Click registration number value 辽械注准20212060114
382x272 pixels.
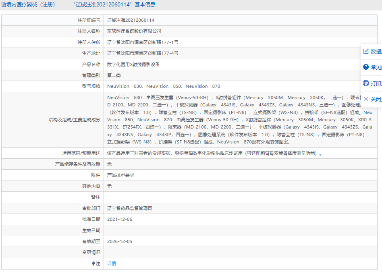click(131, 20)
